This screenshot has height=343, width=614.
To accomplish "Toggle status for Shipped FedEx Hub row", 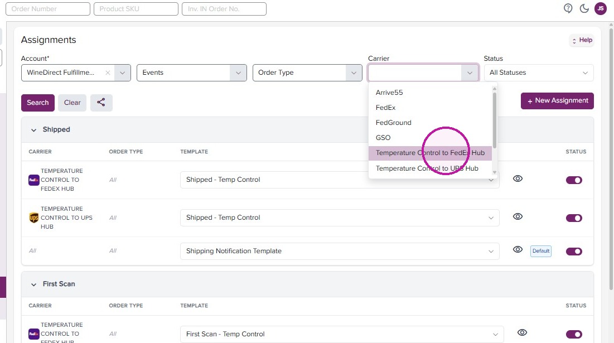I will [574, 180].
